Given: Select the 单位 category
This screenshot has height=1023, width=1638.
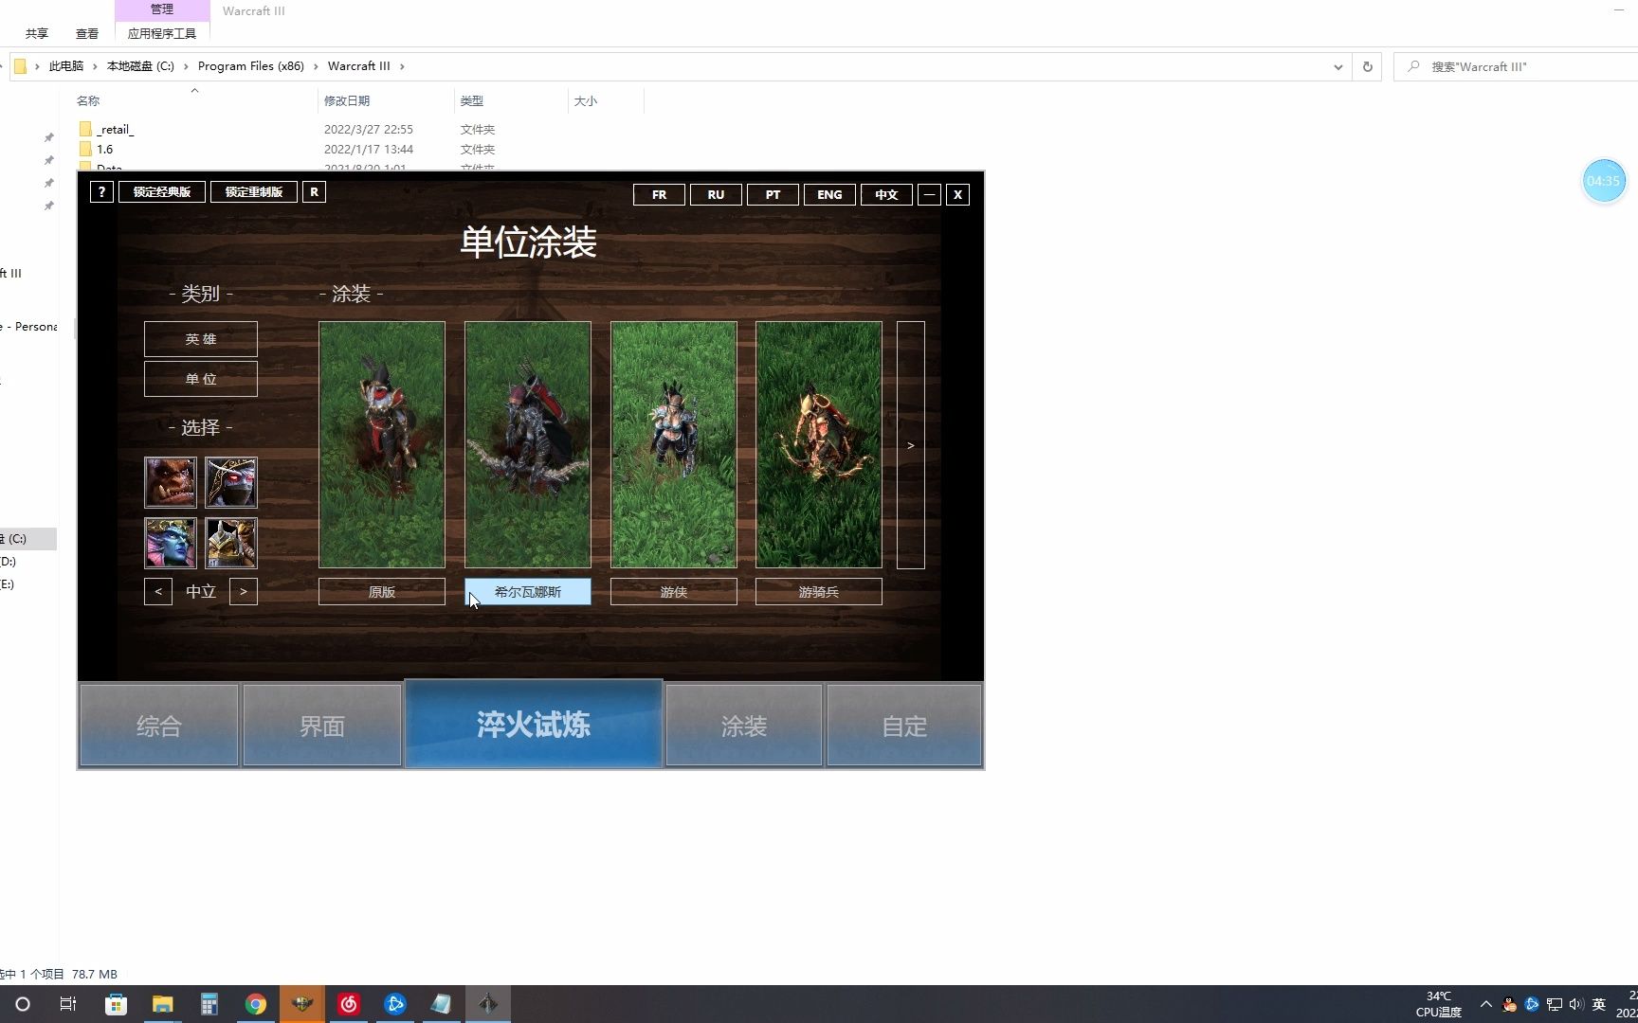Looking at the screenshot, I should [201, 379].
